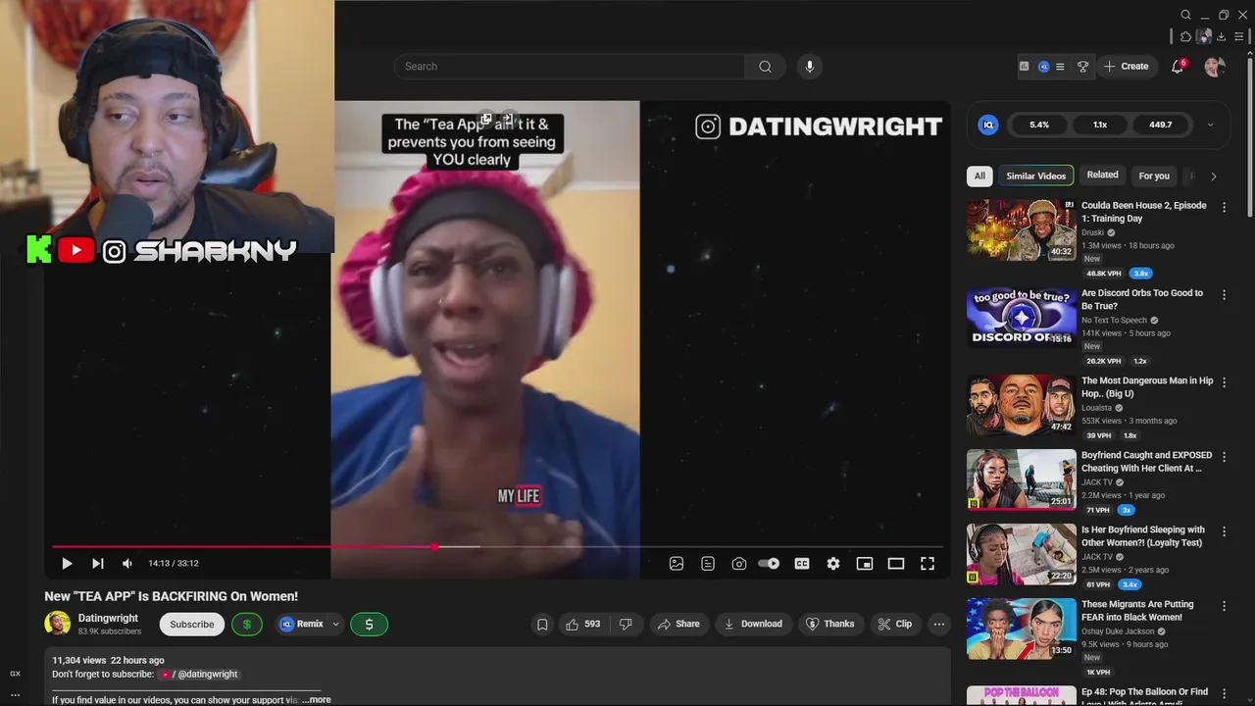Open browser downloads icon
This screenshot has width=1255, height=706.
point(1222,36)
